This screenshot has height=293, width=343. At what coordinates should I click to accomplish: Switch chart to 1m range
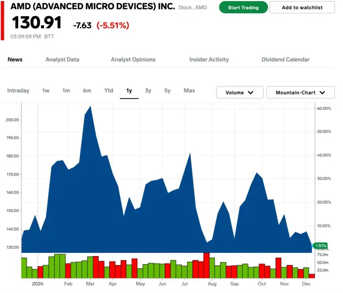click(x=66, y=91)
